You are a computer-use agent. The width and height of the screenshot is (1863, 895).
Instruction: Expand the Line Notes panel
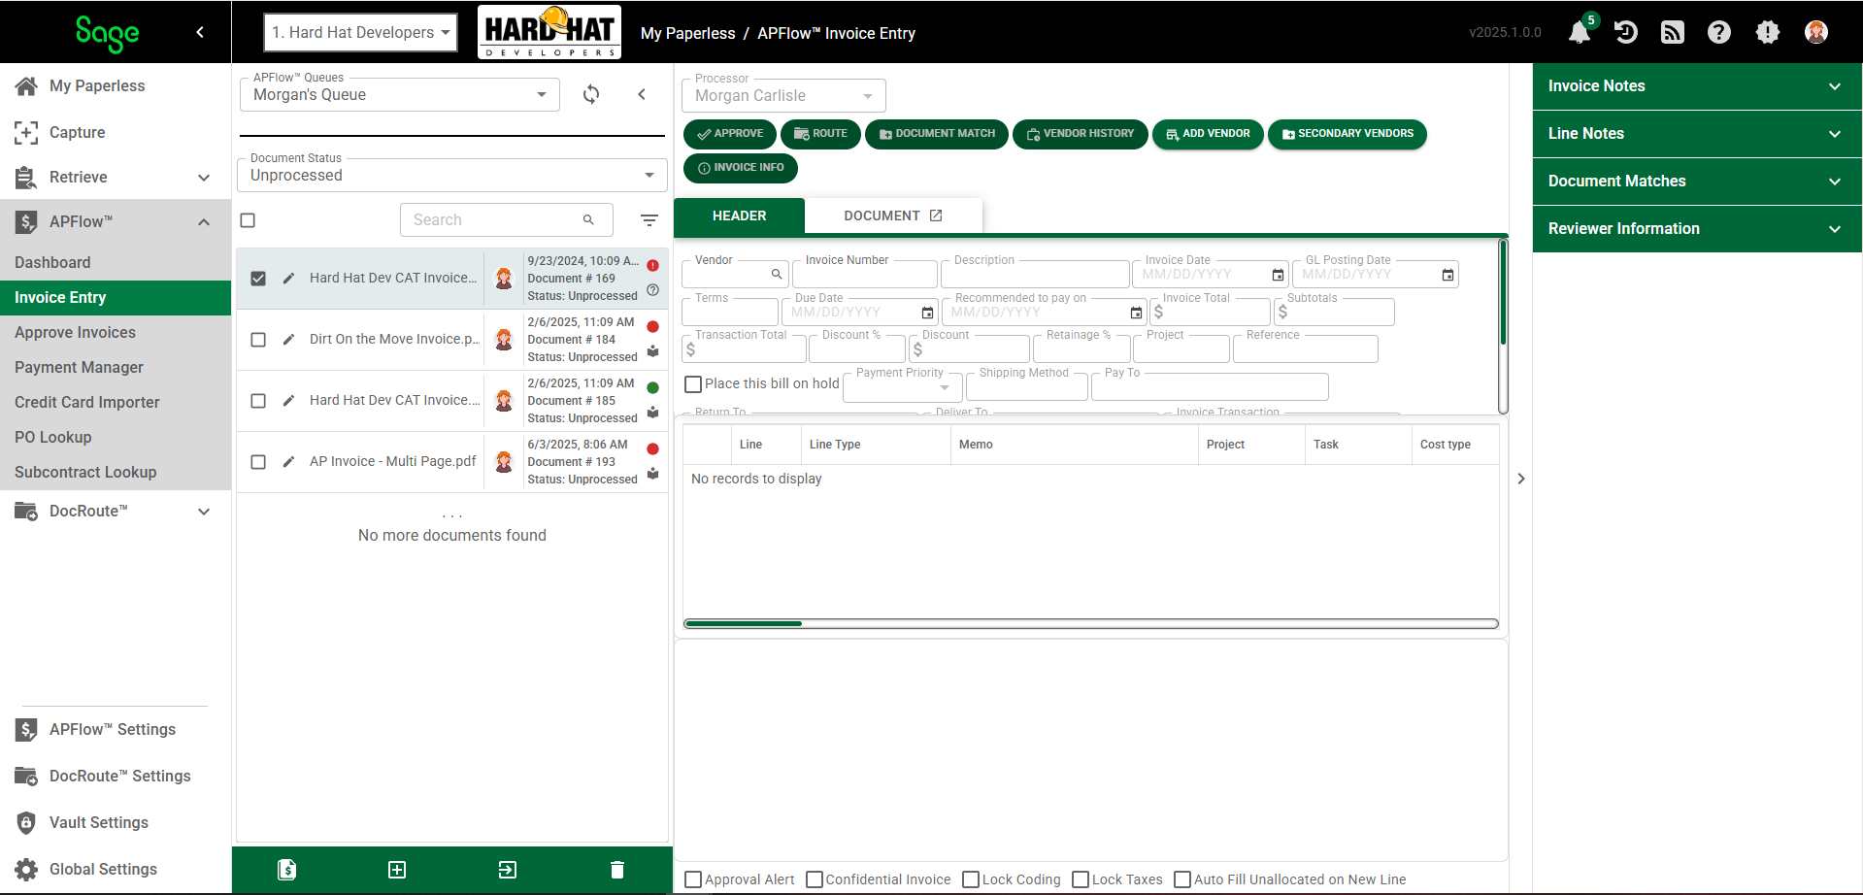(x=1697, y=134)
